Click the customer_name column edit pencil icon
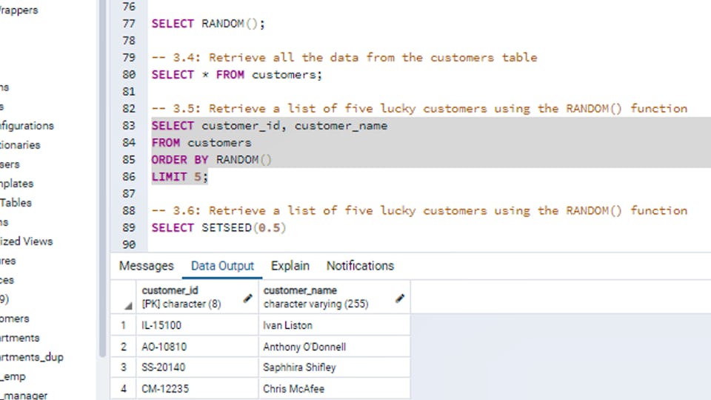711x400 pixels. [x=399, y=298]
